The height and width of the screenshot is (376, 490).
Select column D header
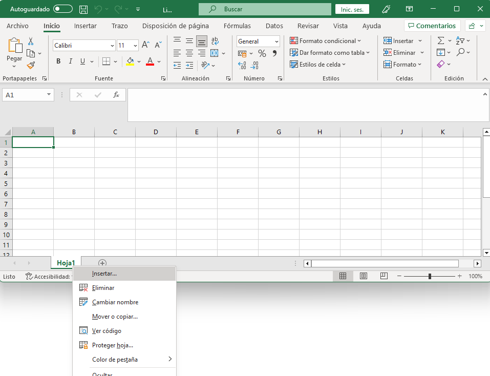(x=156, y=132)
